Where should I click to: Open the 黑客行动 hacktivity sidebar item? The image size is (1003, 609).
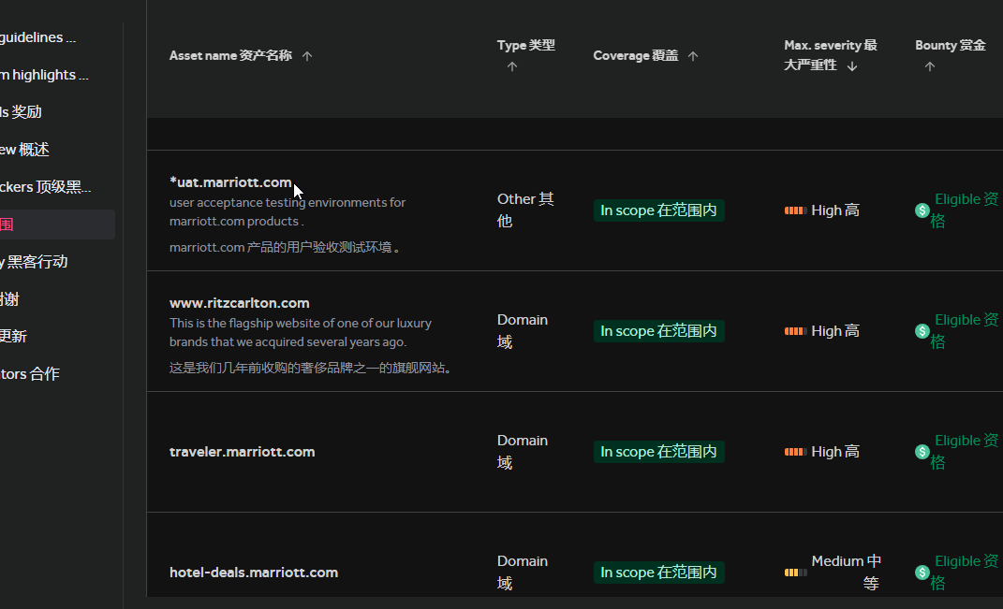pos(34,261)
